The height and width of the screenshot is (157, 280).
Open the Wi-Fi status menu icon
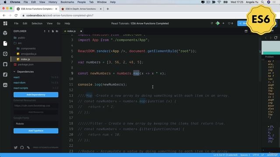219,2
